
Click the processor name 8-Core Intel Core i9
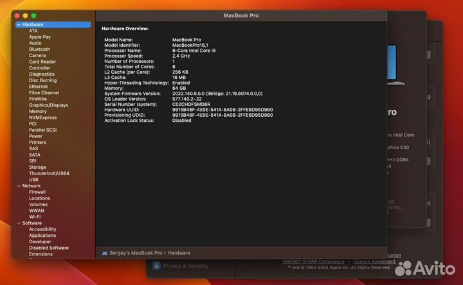[194, 51]
